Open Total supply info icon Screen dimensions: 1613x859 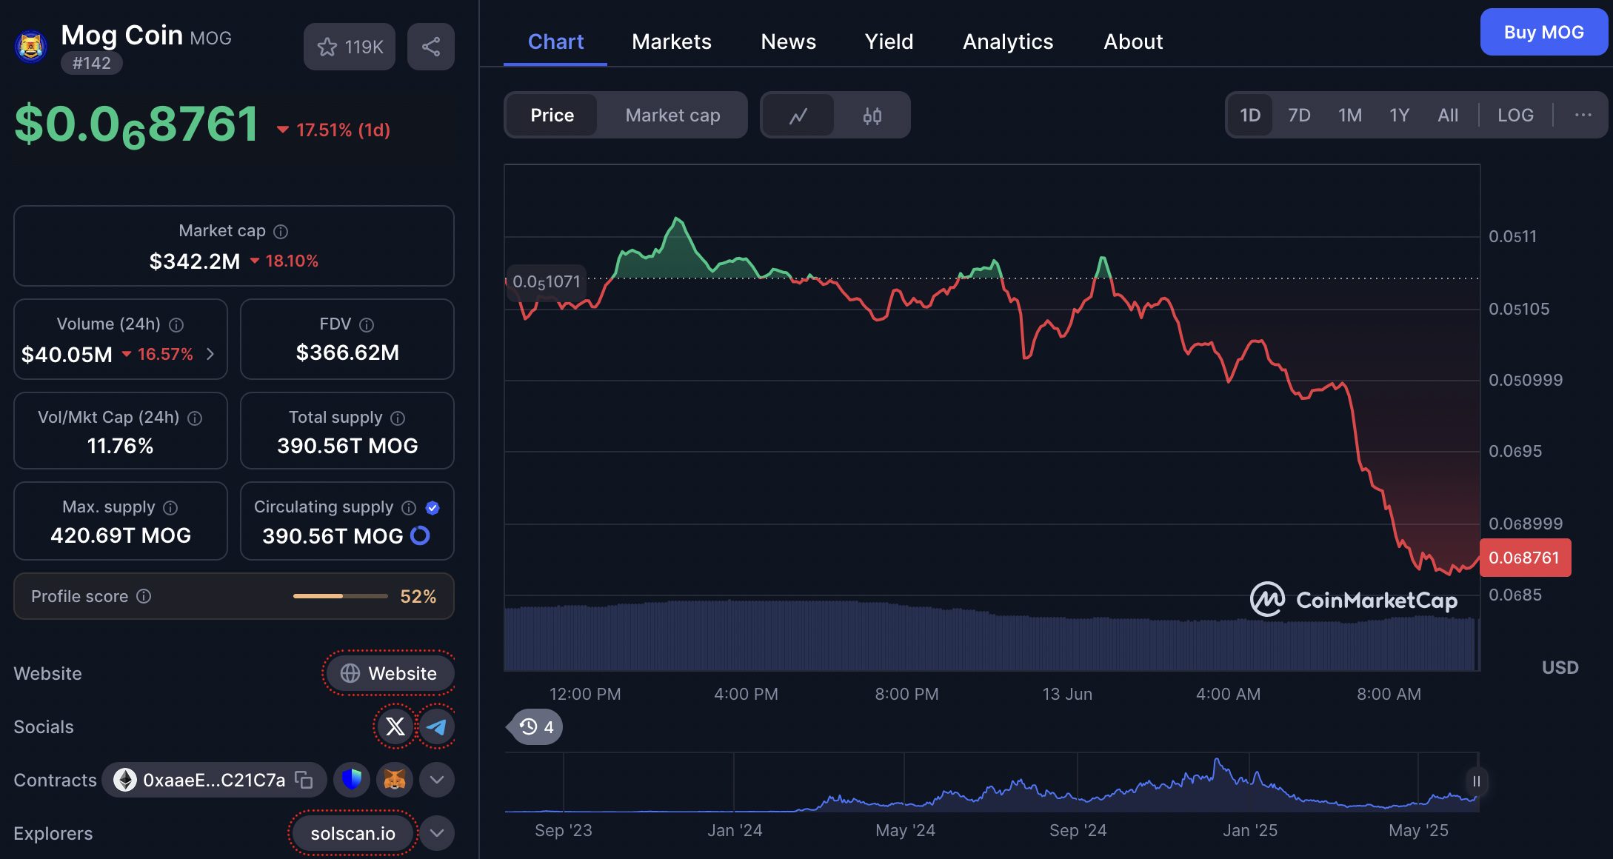click(398, 418)
